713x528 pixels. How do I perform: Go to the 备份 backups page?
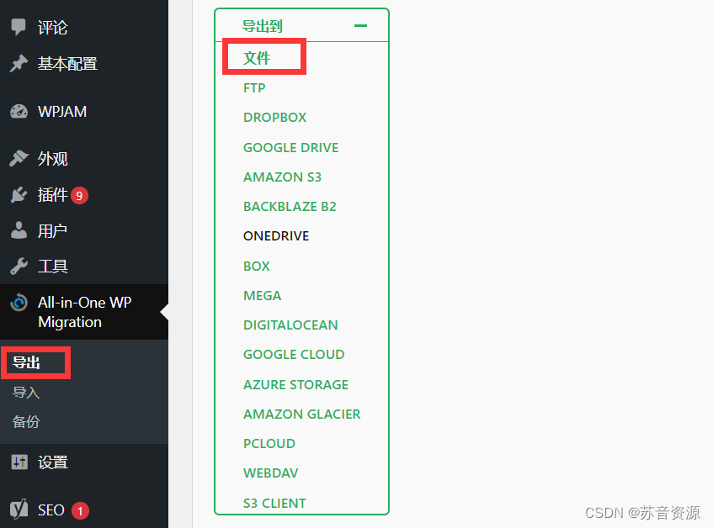coord(26,422)
